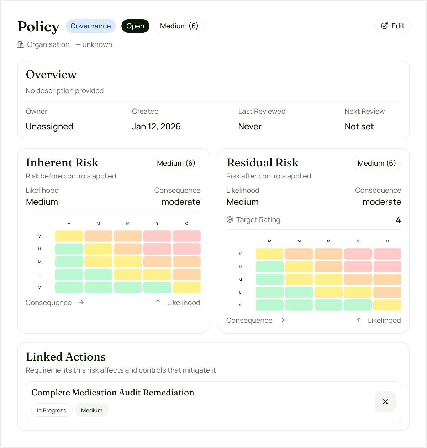Click the Overview section heading
The width and height of the screenshot is (427, 448).
pyautogui.click(x=51, y=75)
